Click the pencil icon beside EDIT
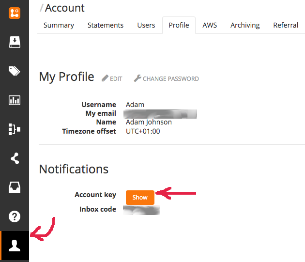305x262 pixels. tap(105, 78)
